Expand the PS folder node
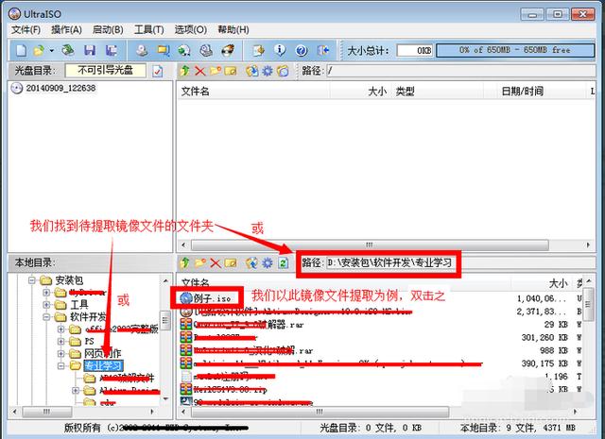 point(60,342)
